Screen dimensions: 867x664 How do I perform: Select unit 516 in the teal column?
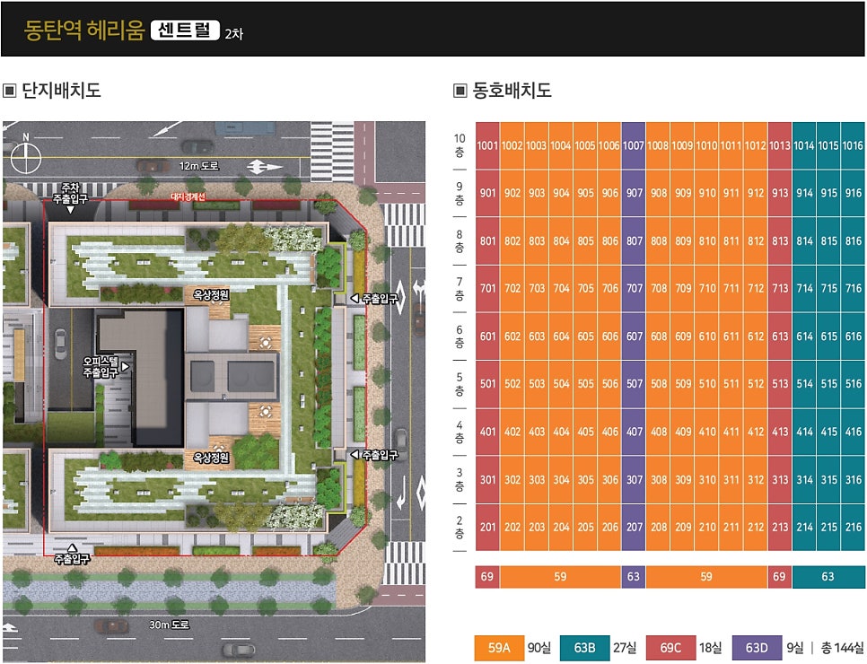(854, 384)
